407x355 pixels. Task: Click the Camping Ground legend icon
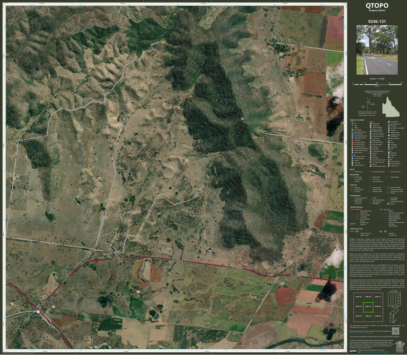(x=352, y=165)
